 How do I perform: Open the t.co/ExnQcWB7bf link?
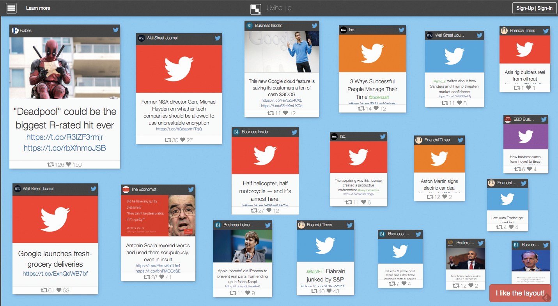[55, 274]
